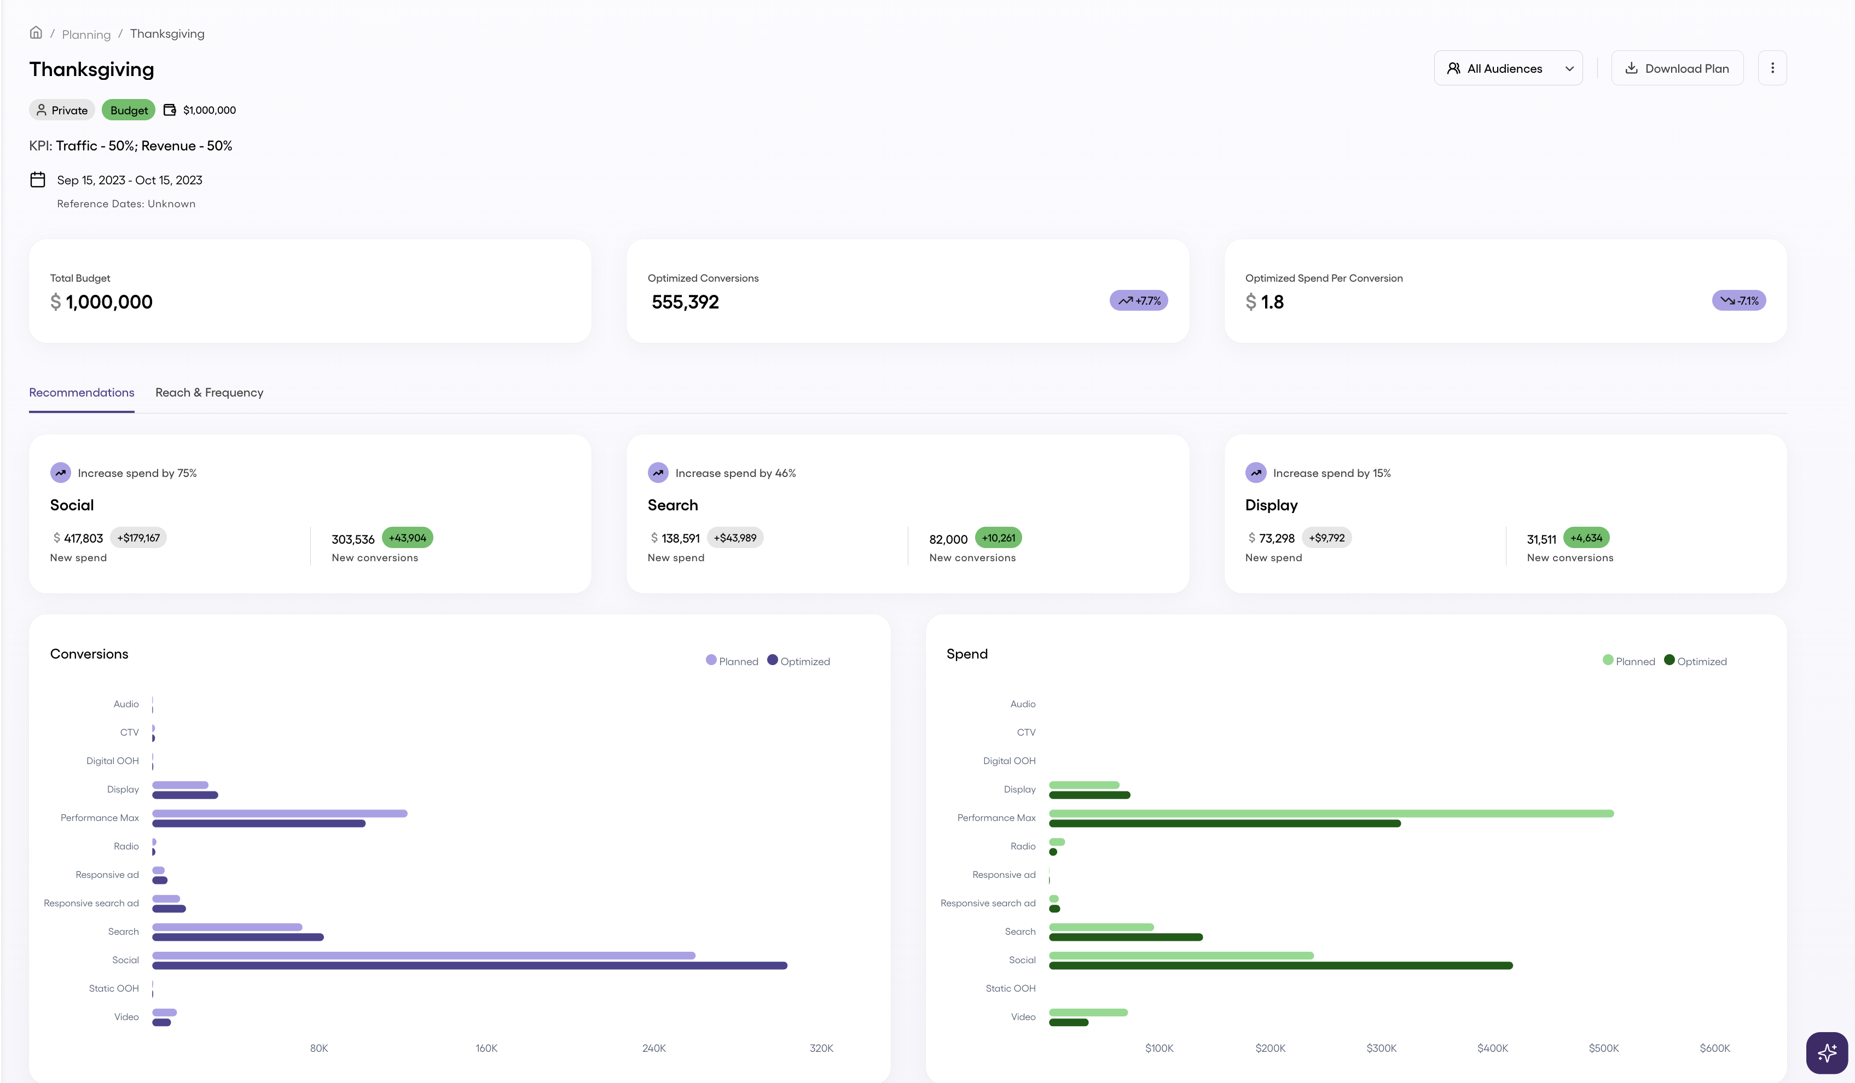
Task: Click the wallet icon beside $1,000,000
Action: [x=169, y=109]
